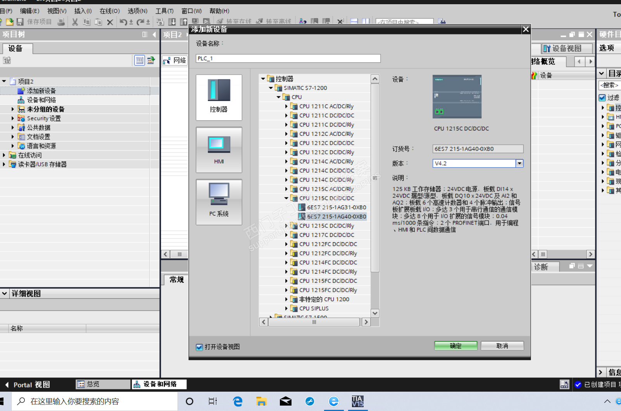621x411 pixels.
Task: Select the HMI device category button
Action: point(219,150)
